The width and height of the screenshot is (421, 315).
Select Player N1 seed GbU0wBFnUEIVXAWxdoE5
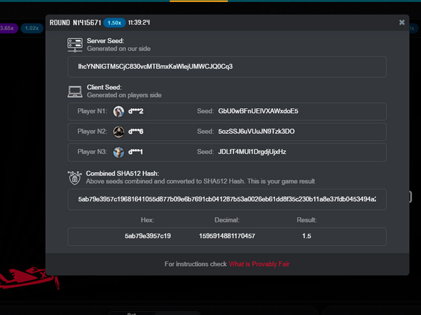258,111
